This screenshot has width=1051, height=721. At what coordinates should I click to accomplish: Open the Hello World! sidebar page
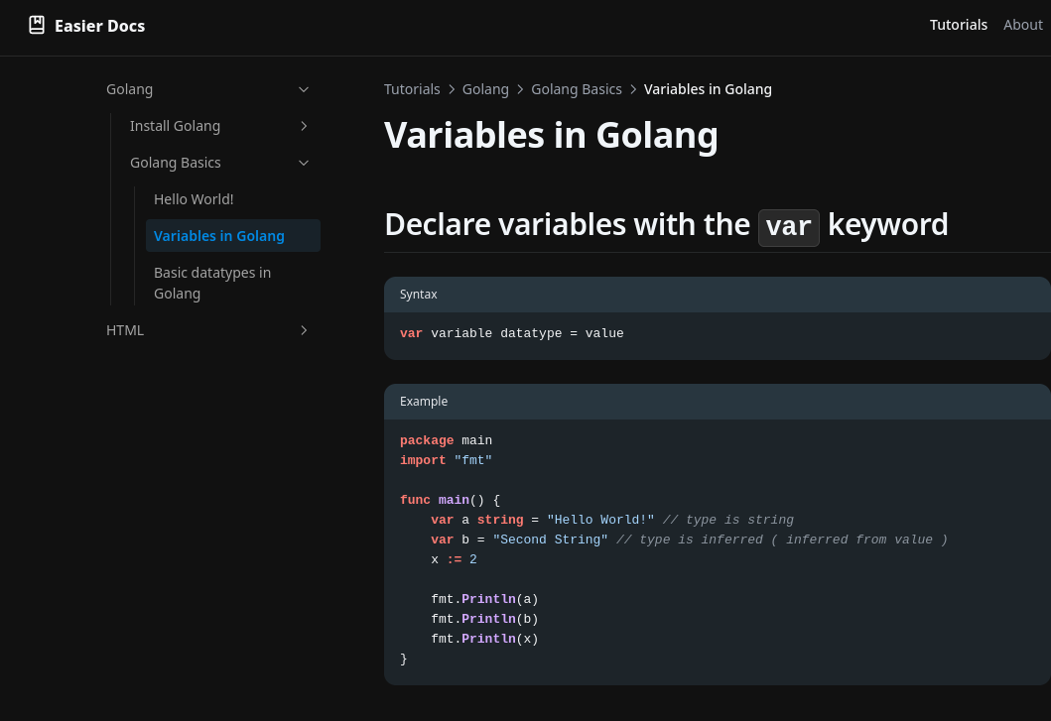point(194,199)
